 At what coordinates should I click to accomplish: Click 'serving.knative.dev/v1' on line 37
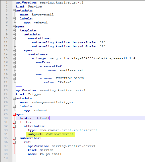click(x=73, y=146)
